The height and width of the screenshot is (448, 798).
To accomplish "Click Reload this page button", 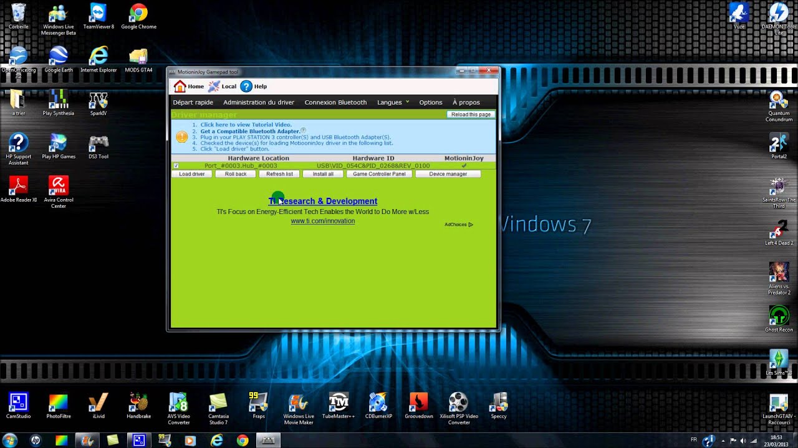I will tap(471, 114).
